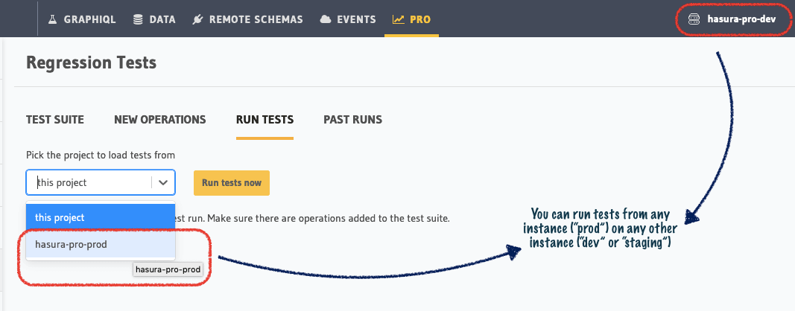Open the New Operations tab

click(159, 120)
